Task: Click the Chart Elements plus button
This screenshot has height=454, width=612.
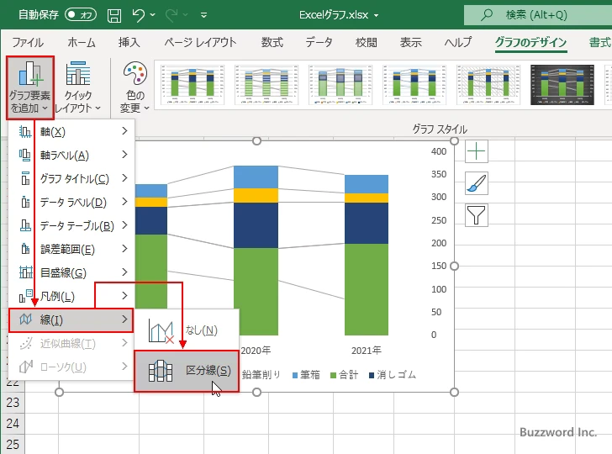Action: [477, 151]
